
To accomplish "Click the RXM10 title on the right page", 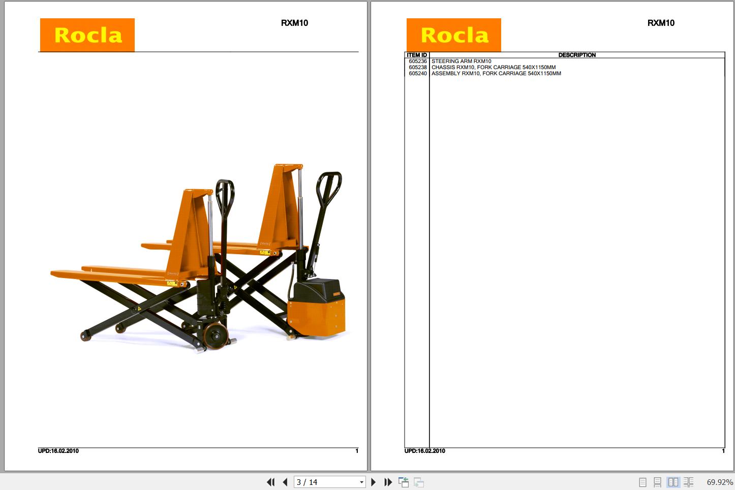I will [x=660, y=23].
